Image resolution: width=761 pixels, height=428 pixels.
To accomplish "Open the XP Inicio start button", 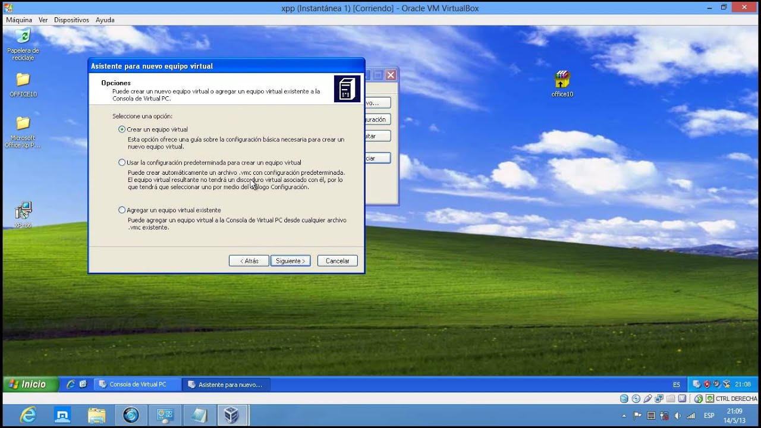I will click(x=30, y=384).
